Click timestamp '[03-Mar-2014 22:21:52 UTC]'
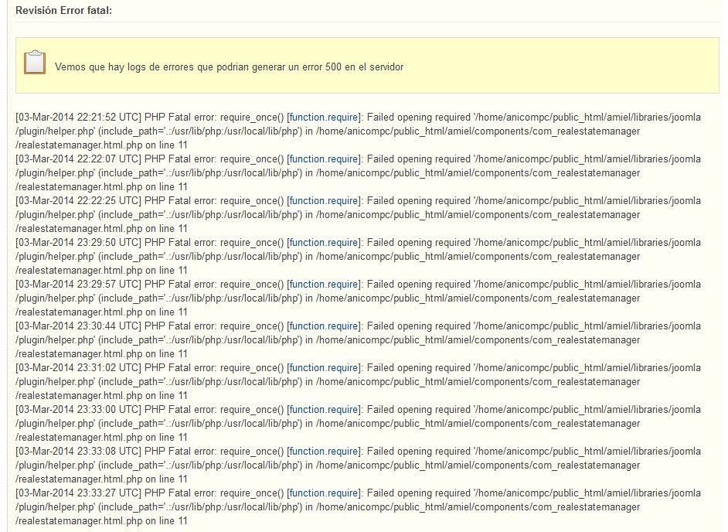The width and height of the screenshot is (728, 532). [x=79, y=118]
